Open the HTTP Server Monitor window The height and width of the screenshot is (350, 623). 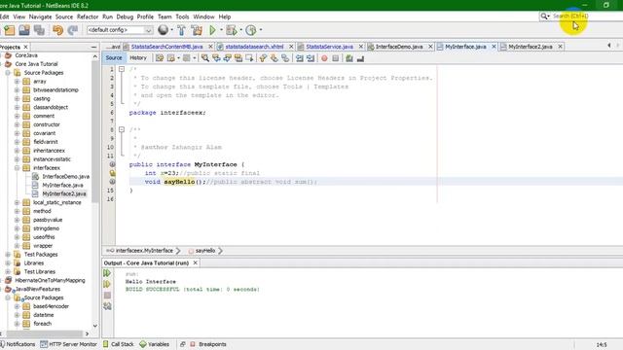point(69,344)
